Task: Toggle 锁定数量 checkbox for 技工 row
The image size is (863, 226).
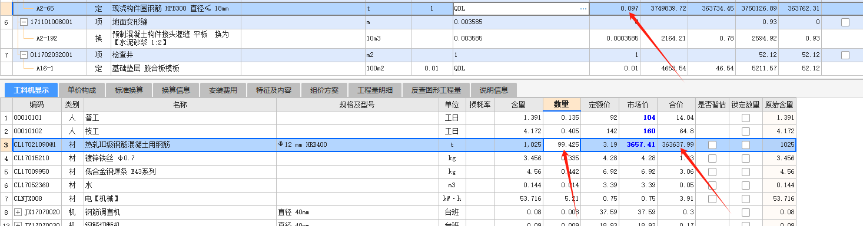Action: tap(746, 131)
